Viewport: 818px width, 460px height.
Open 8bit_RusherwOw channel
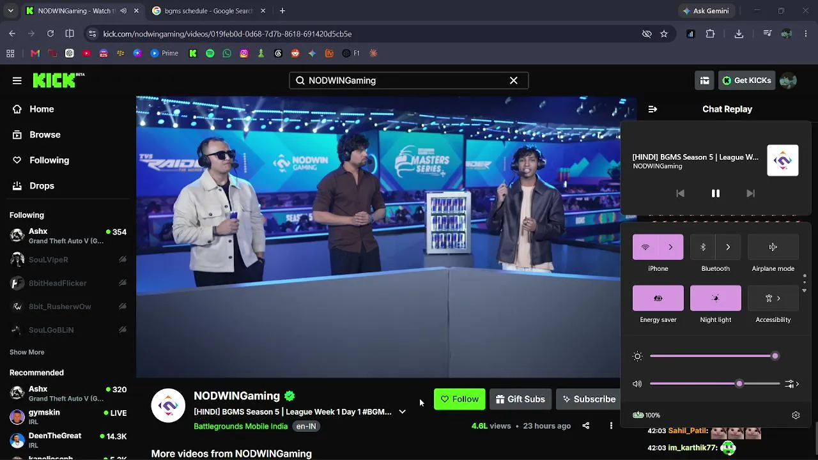[68, 307]
